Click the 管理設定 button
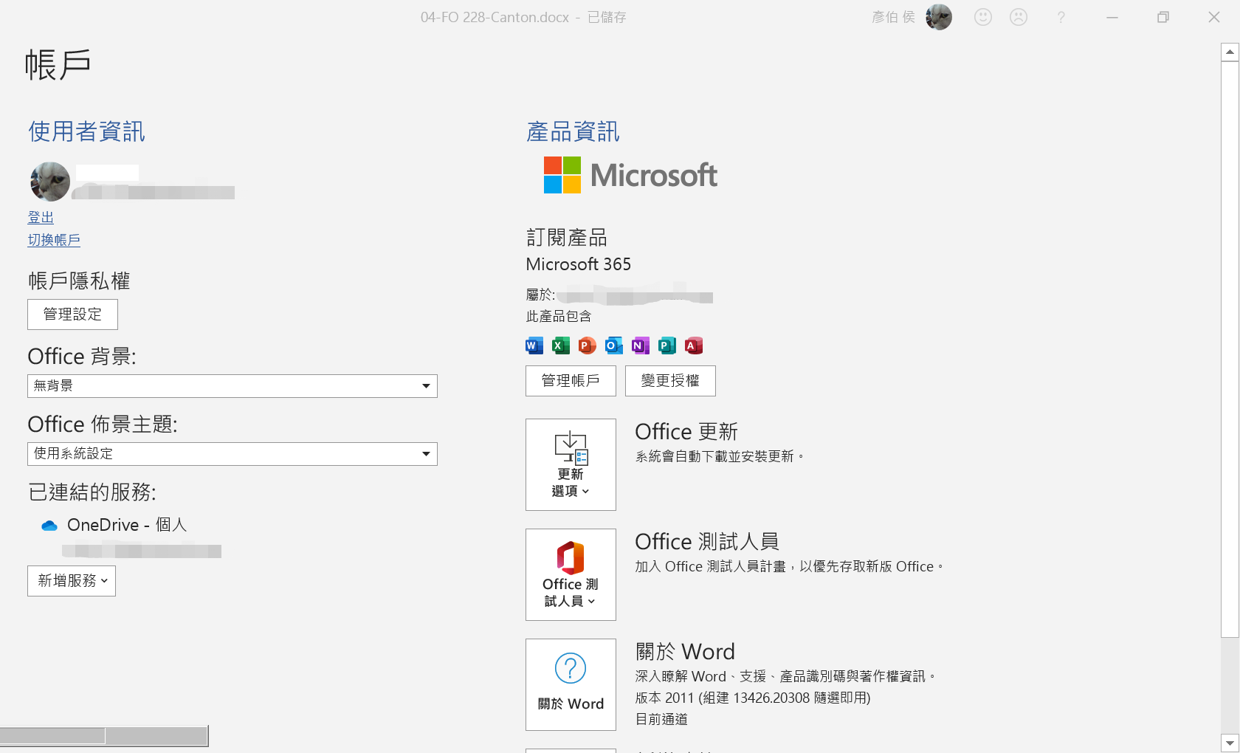This screenshot has height=753, width=1240. pyautogui.click(x=72, y=314)
